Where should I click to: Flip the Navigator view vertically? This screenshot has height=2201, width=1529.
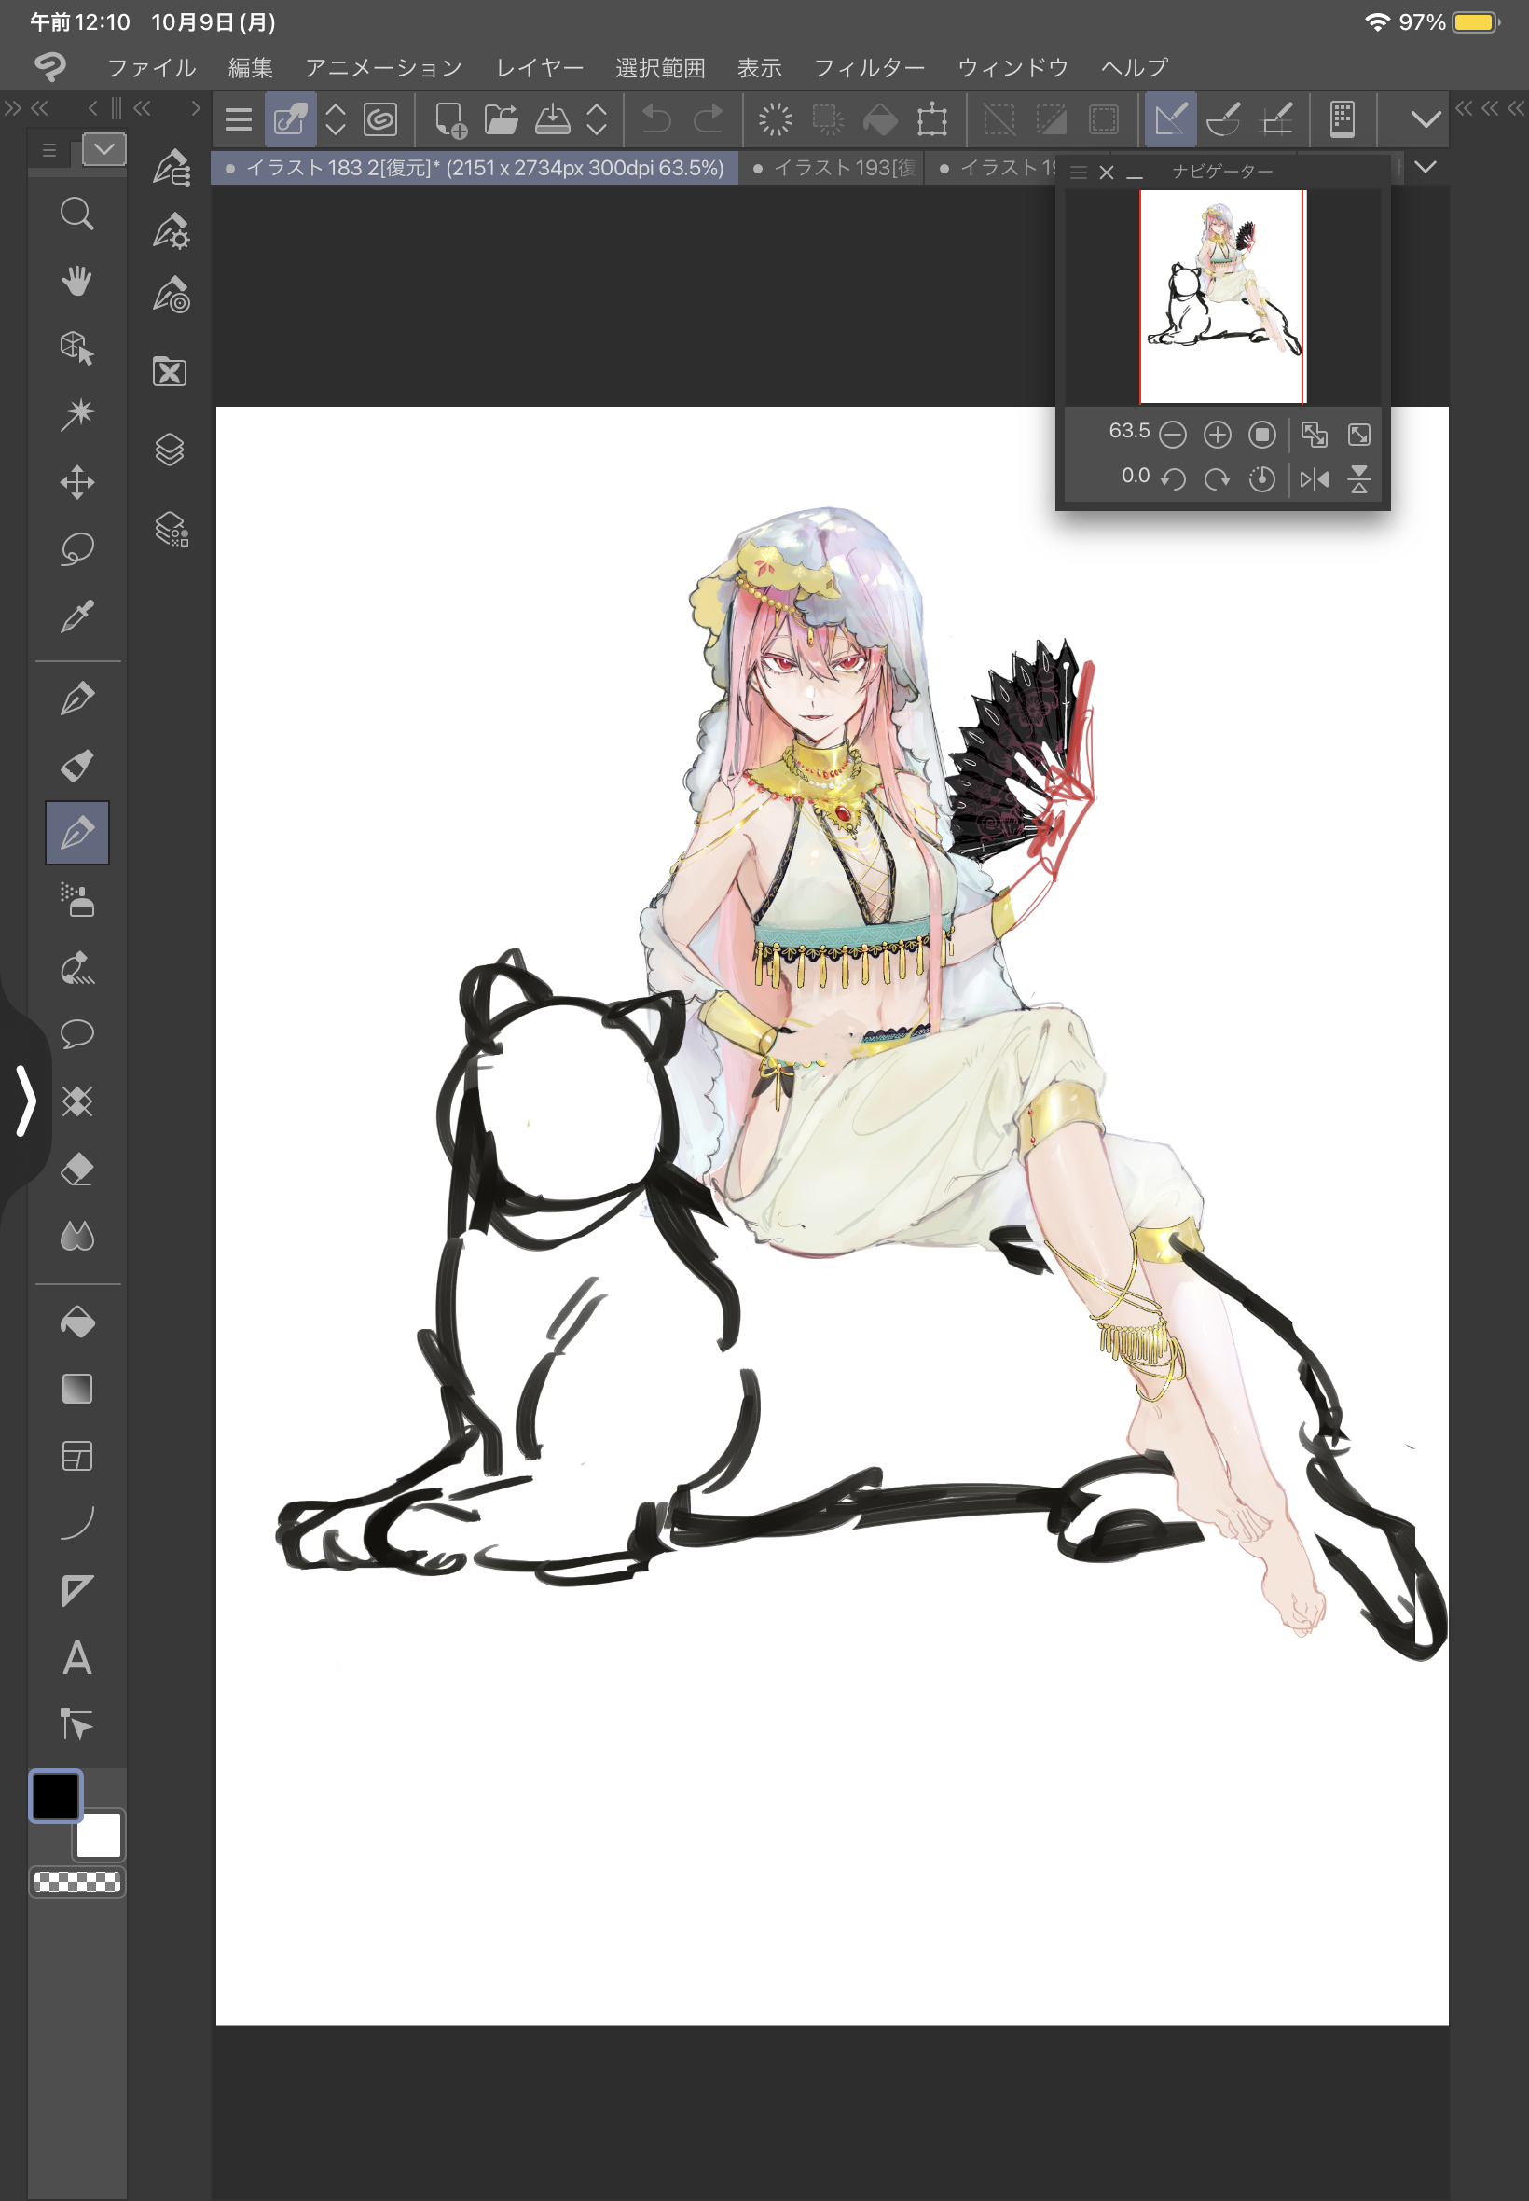coord(1358,478)
